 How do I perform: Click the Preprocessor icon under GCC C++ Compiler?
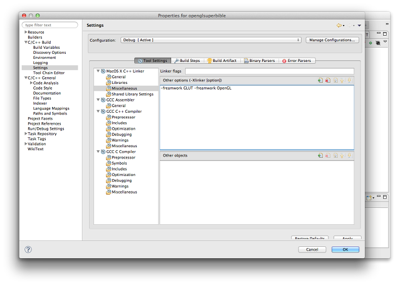pyautogui.click(x=108, y=117)
